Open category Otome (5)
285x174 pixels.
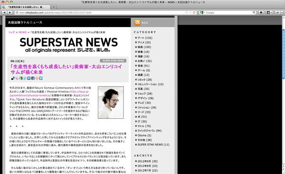(x=144, y=135)
